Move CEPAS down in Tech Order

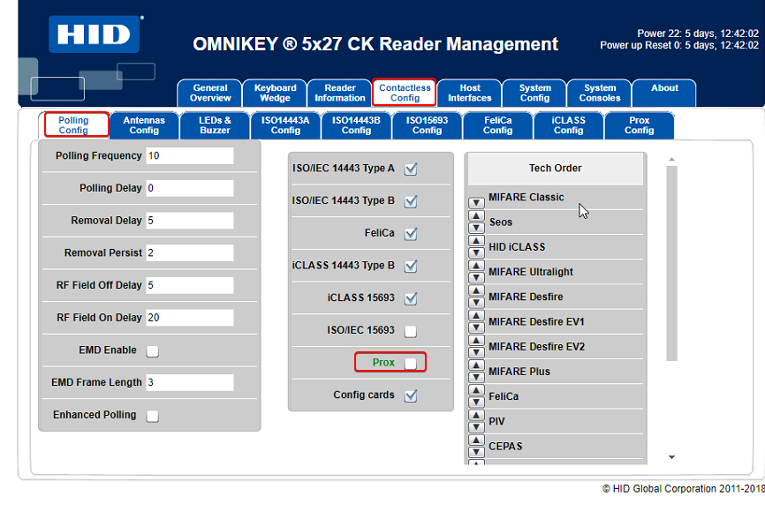476,452
